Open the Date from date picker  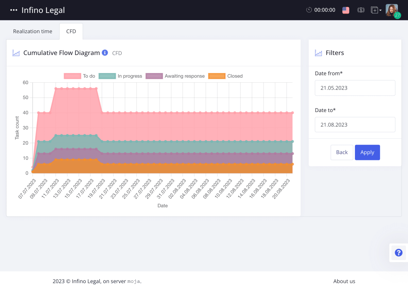355,88
